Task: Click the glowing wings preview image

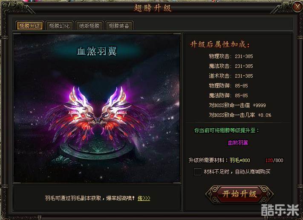Action: pos(97,113)
